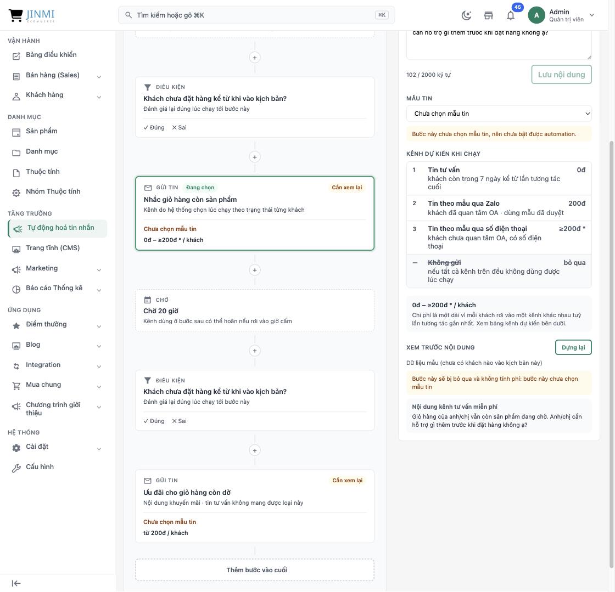Add step via plus after first condition

pyautogui.click(x=255, y=157)
